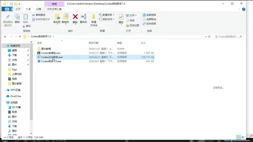Viewport: 253px width, 142px height.
Task: Click the Edit (编辑) ribbon button
Action: coord(130,21)
